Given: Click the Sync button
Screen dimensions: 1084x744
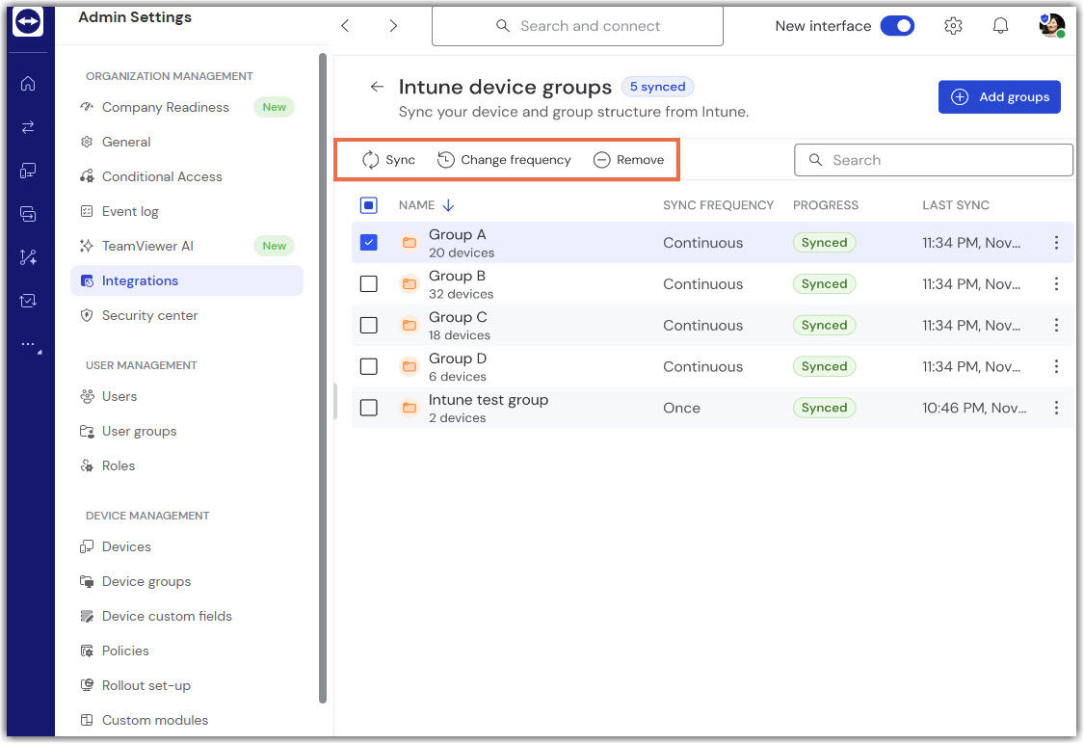Looking at the screenshot, I should pyautogui.click(x=388, y=160).
